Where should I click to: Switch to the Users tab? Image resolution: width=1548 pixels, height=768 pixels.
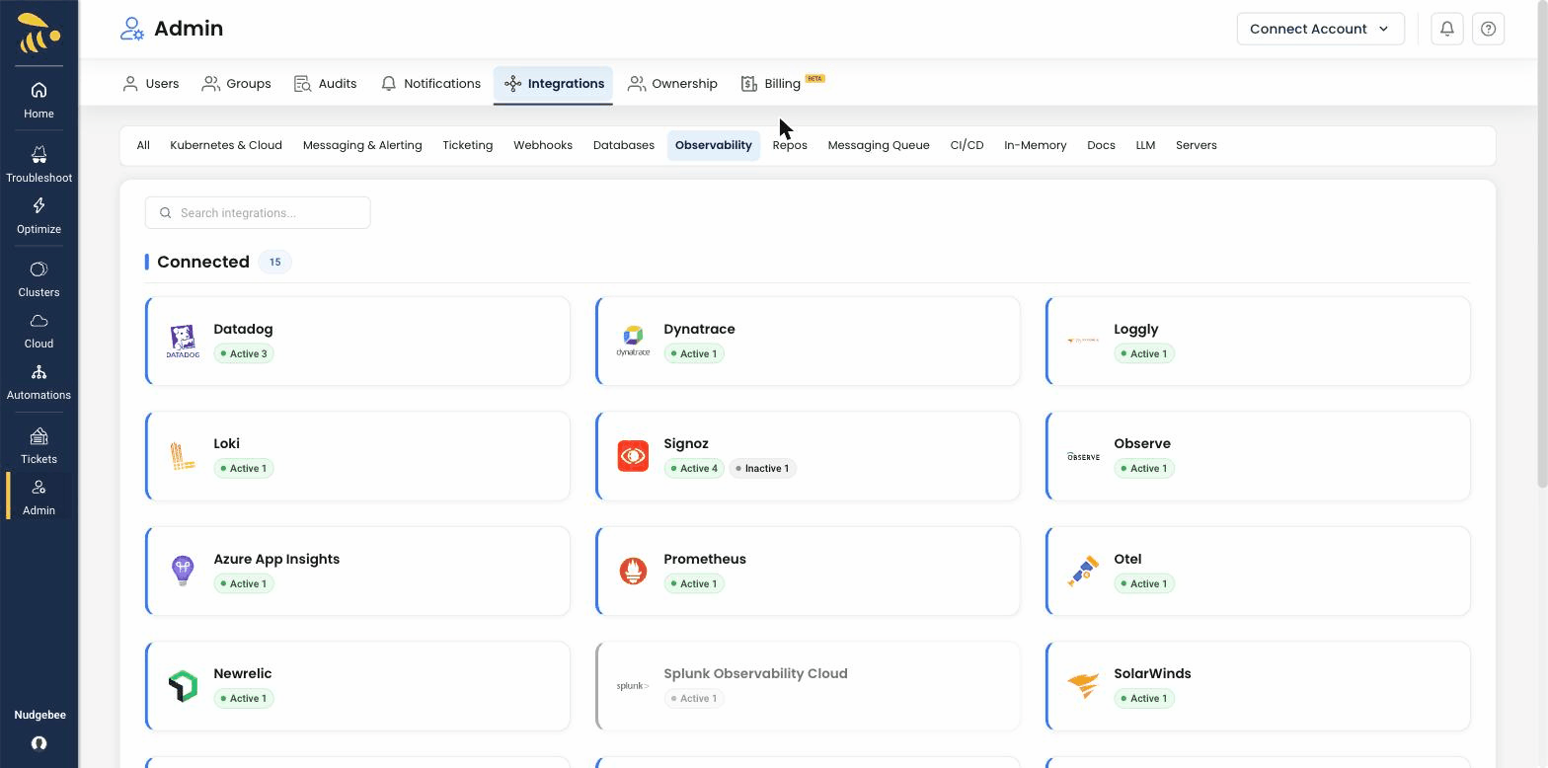pyautogui.click(x=150, y=84)
